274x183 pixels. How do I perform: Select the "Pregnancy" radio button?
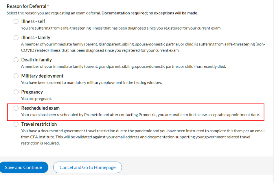click(16, 92)
